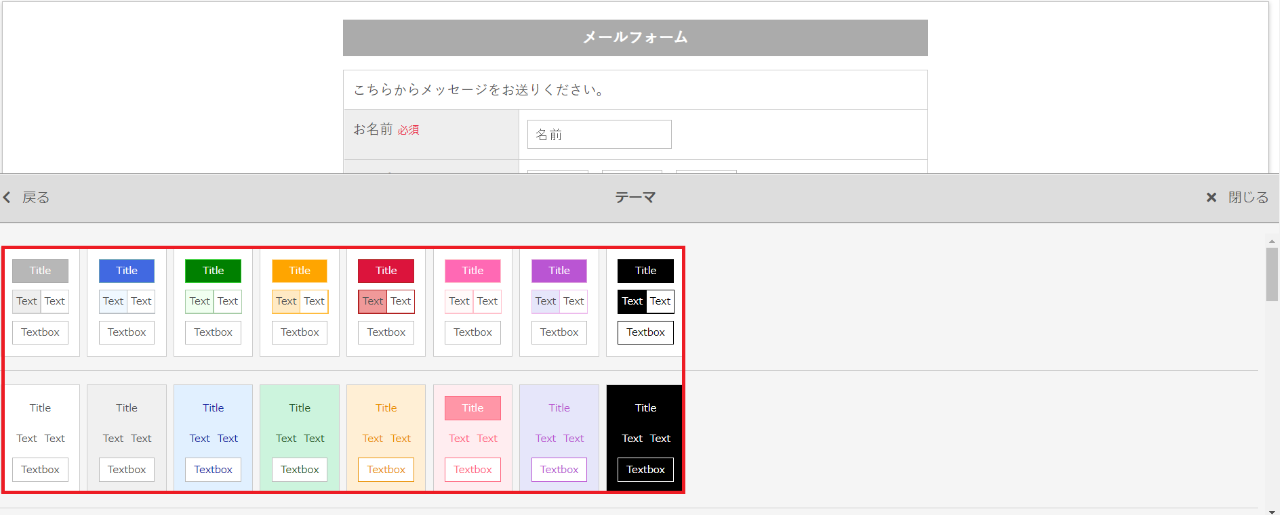This screenshot has height=532, width=1288.
Task: Click the 閉じる close label
Action: coord(1248,198)
